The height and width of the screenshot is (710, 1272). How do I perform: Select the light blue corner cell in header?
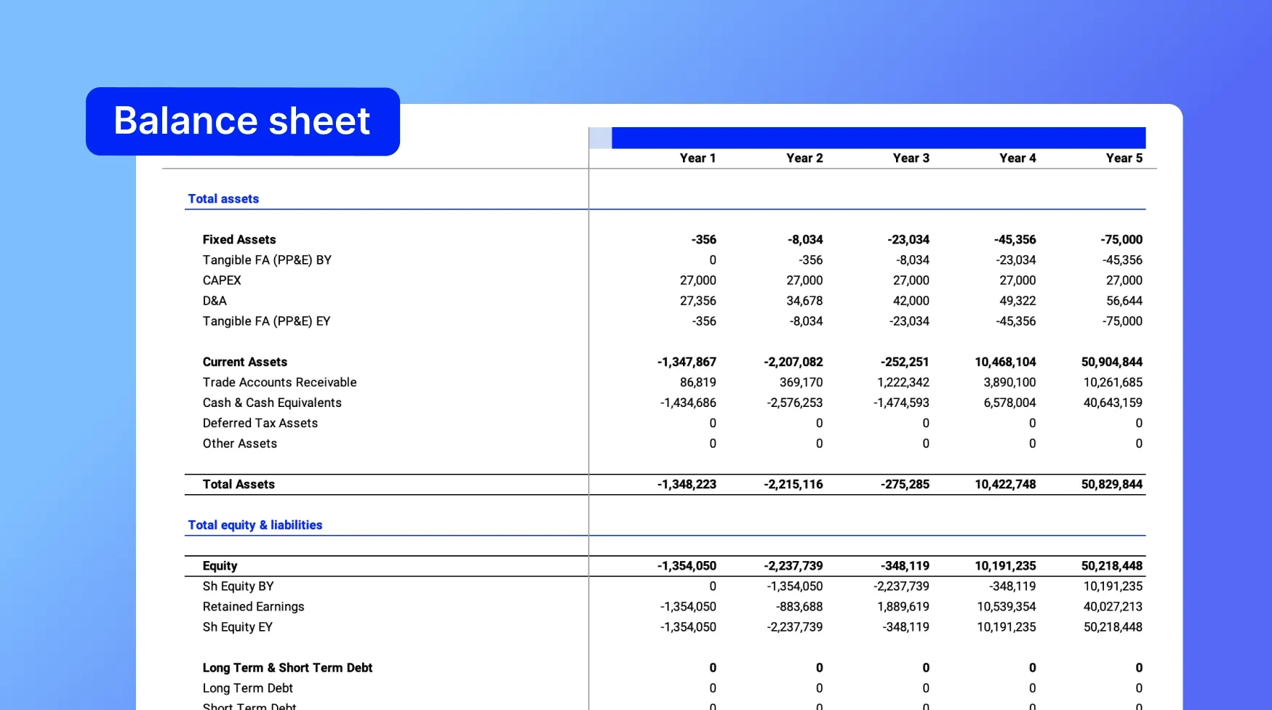pos(600,138)
